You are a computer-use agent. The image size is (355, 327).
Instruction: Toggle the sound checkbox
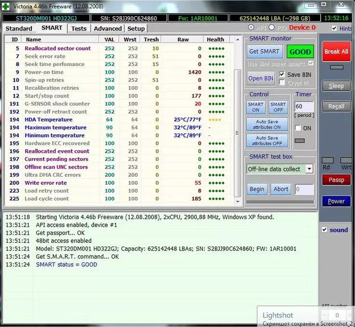(324, 230)
